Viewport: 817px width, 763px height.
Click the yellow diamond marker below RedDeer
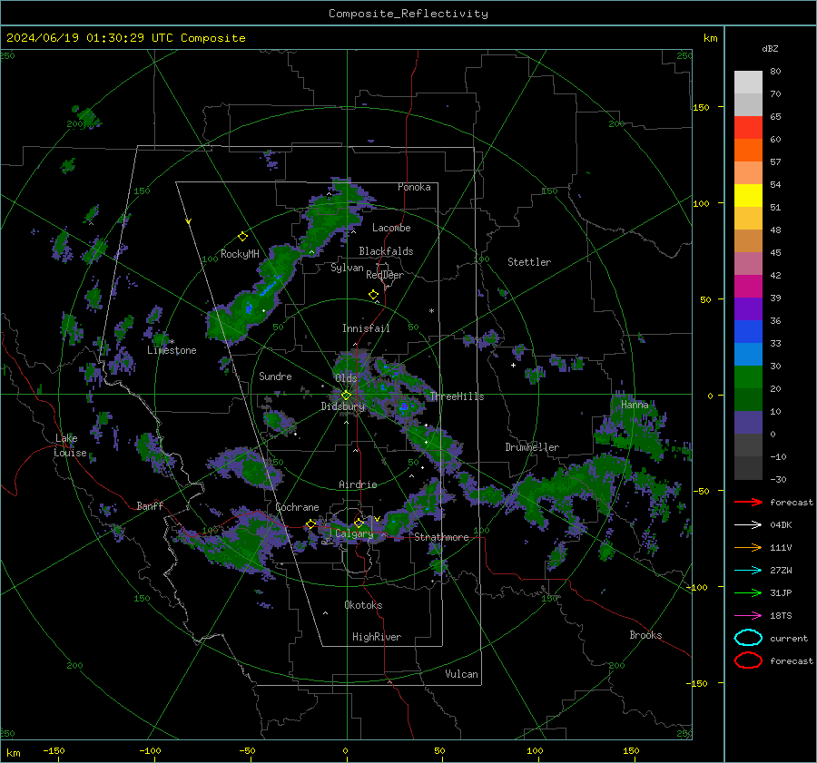point(373,295)
